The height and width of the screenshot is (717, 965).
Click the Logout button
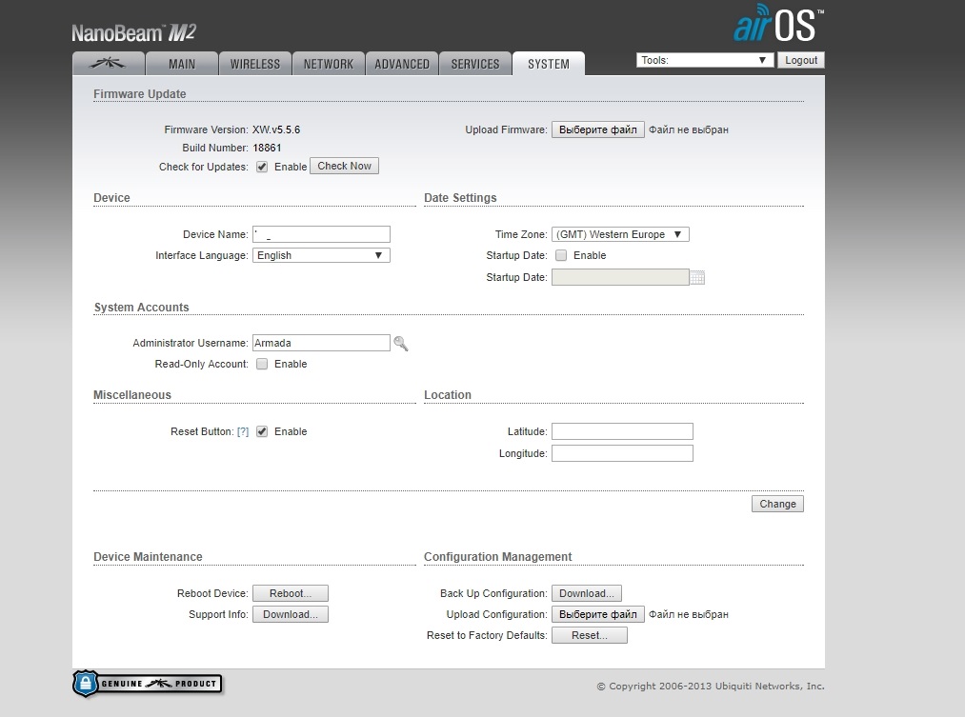pos(801,60)
